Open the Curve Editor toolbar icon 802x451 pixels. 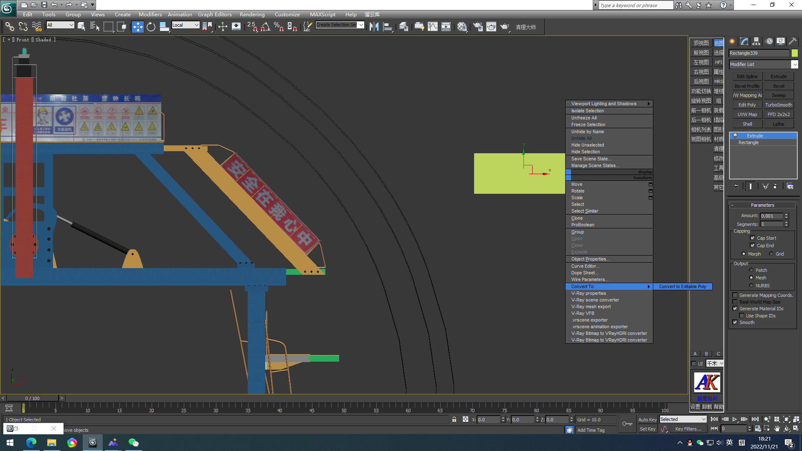point(433,27)
